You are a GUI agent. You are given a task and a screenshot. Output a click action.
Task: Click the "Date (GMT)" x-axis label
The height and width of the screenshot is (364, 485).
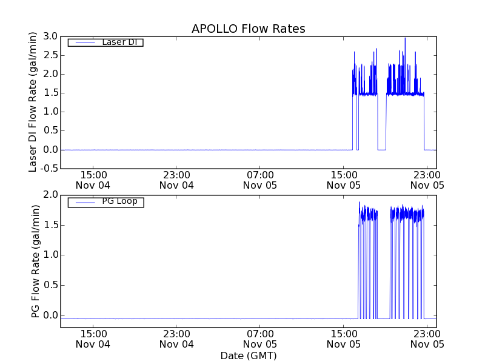coord(249,356)
